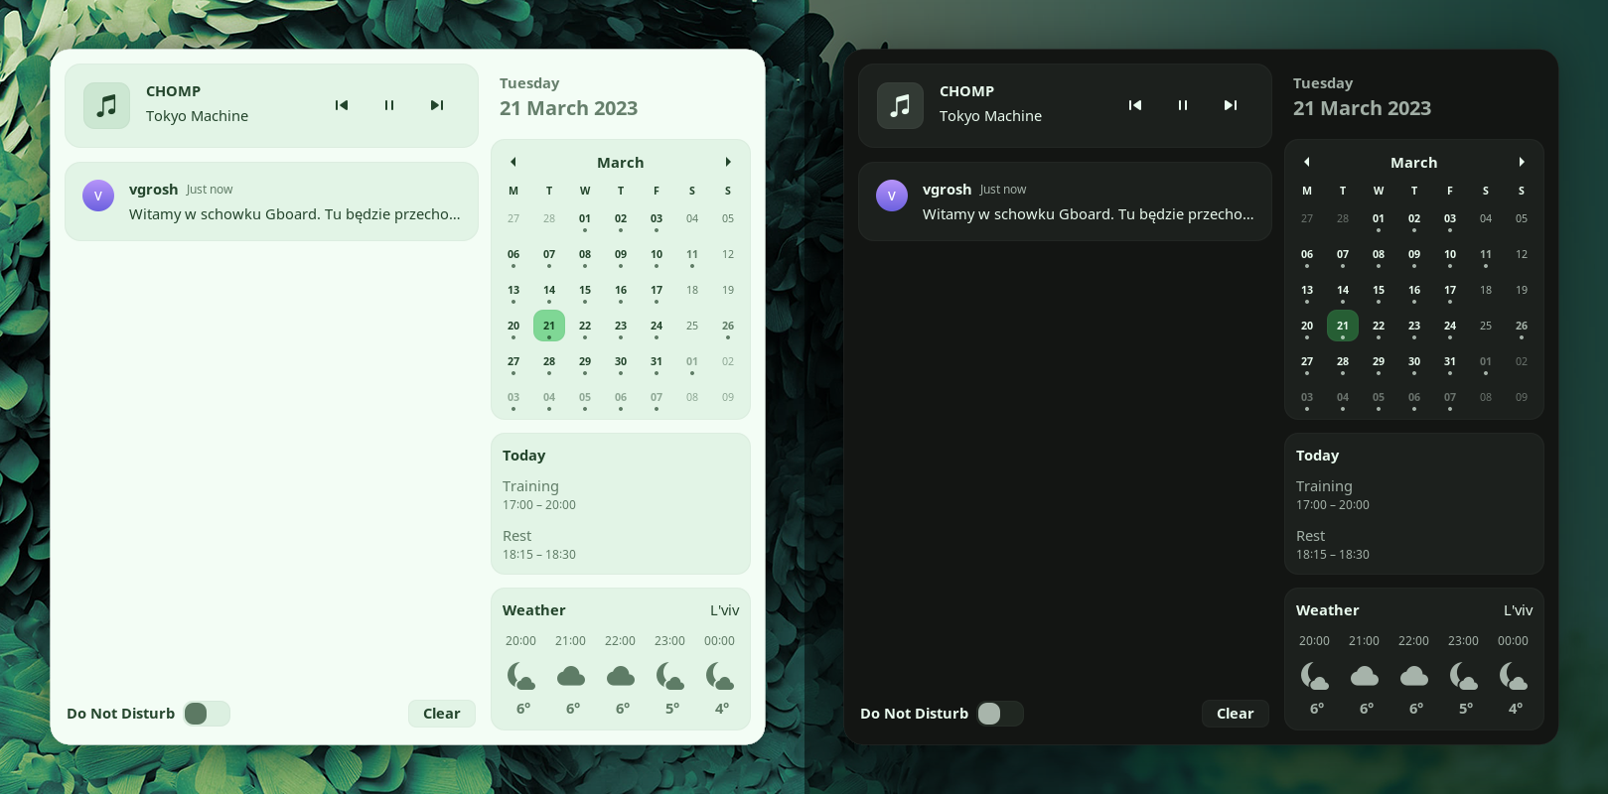Select March 21 in the light calendar
1608x794 pixels.
(x=549, y=326)
